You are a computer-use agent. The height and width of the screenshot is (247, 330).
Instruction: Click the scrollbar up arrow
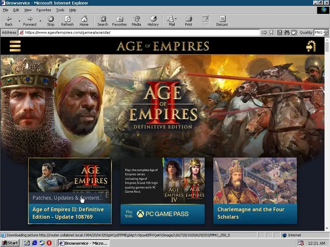[327, 40]
